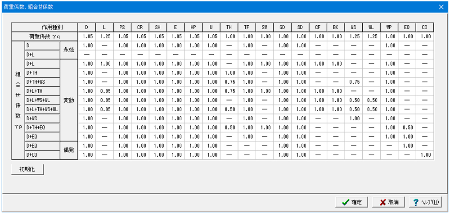This screenshot has height=214, width=450.
Task: Click the EQ cell in the D+TH+EQ row
Action: click(407, 127)
